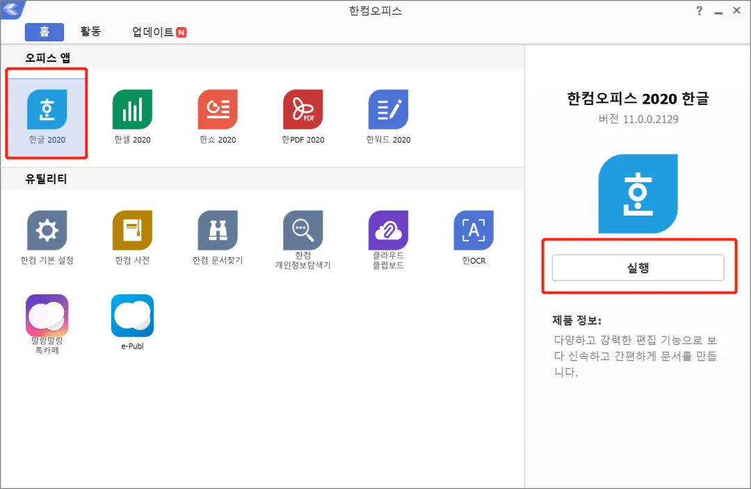This screenshot has height=489, width=751.
Task: Click the 실행 button to launch 한글
Action: click(638, 268)
